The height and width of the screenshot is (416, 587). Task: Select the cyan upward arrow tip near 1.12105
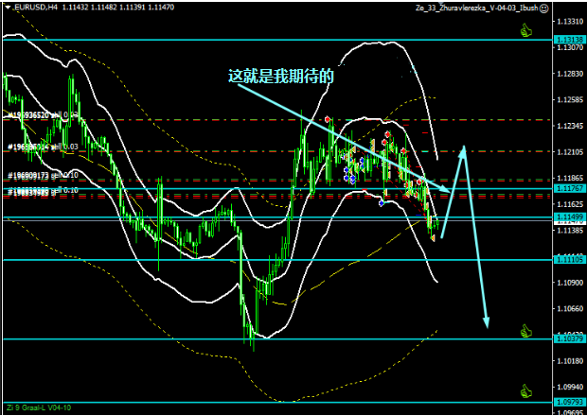pyautogui.click(x=463, y=149)
